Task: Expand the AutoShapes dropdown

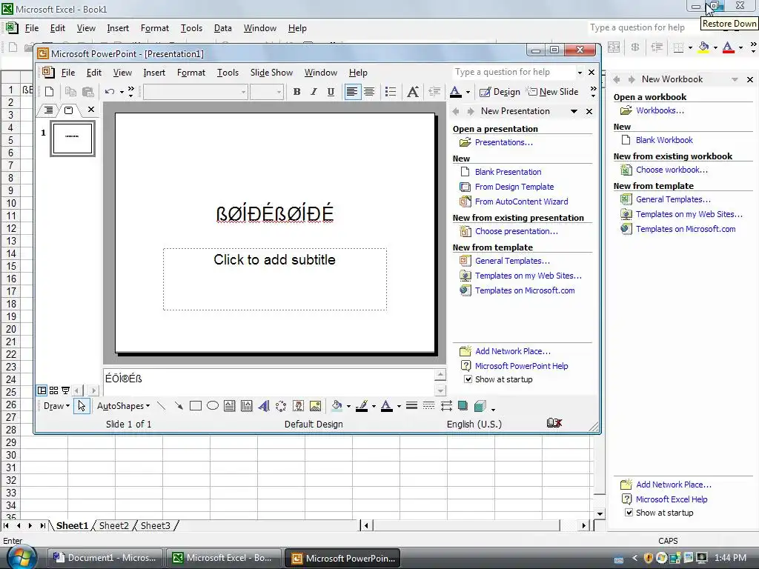Action: (x=124, y=406)
